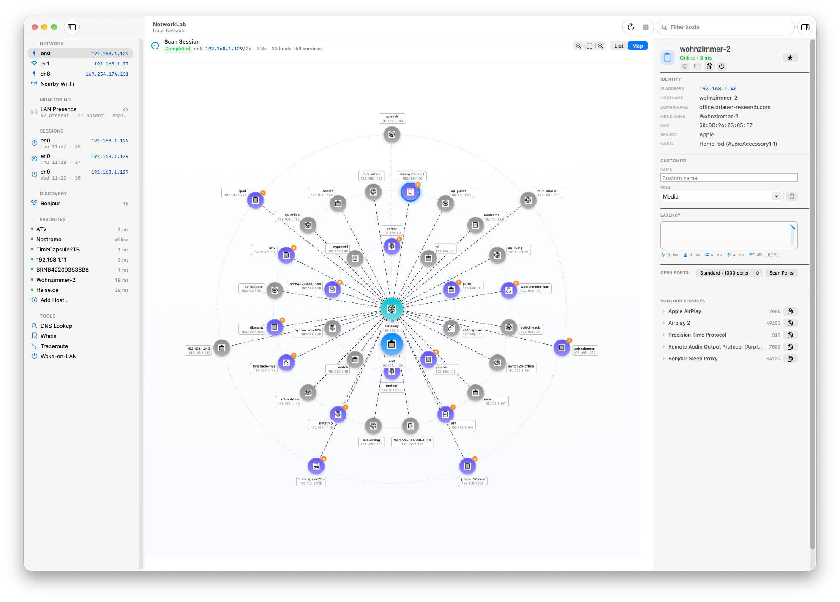Select the ipad node on map
Image resolution: width=840 pixels, height=602 pixels.
tap(255, 200)
